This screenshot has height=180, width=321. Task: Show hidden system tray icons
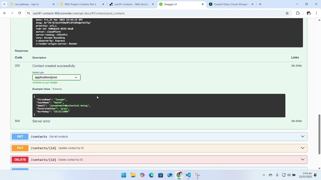[264, 175]
